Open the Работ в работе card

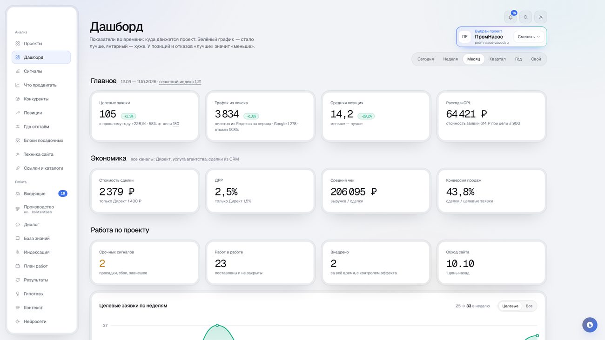[261, 262]
